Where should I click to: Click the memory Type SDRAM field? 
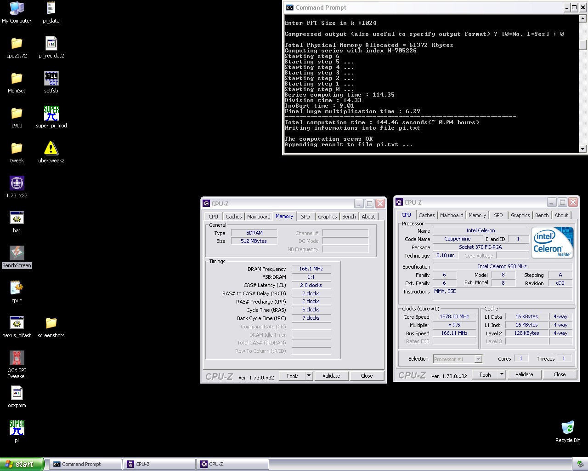click(254, 233)
